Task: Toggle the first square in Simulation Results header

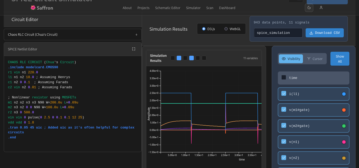Action: 173,58
